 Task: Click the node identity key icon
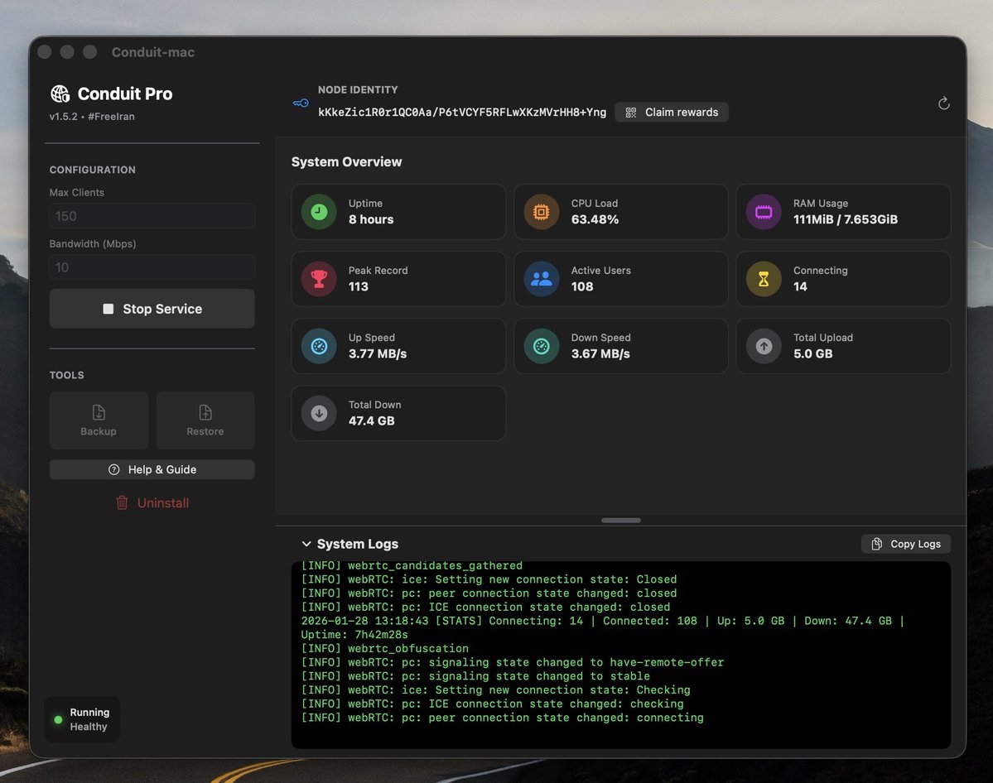point(301,103)
